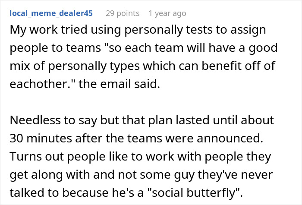The width and height of the screenshot is (302, 205).
Task: Click the "1 year ago" timestamp
Action: [x=167, y=13]
